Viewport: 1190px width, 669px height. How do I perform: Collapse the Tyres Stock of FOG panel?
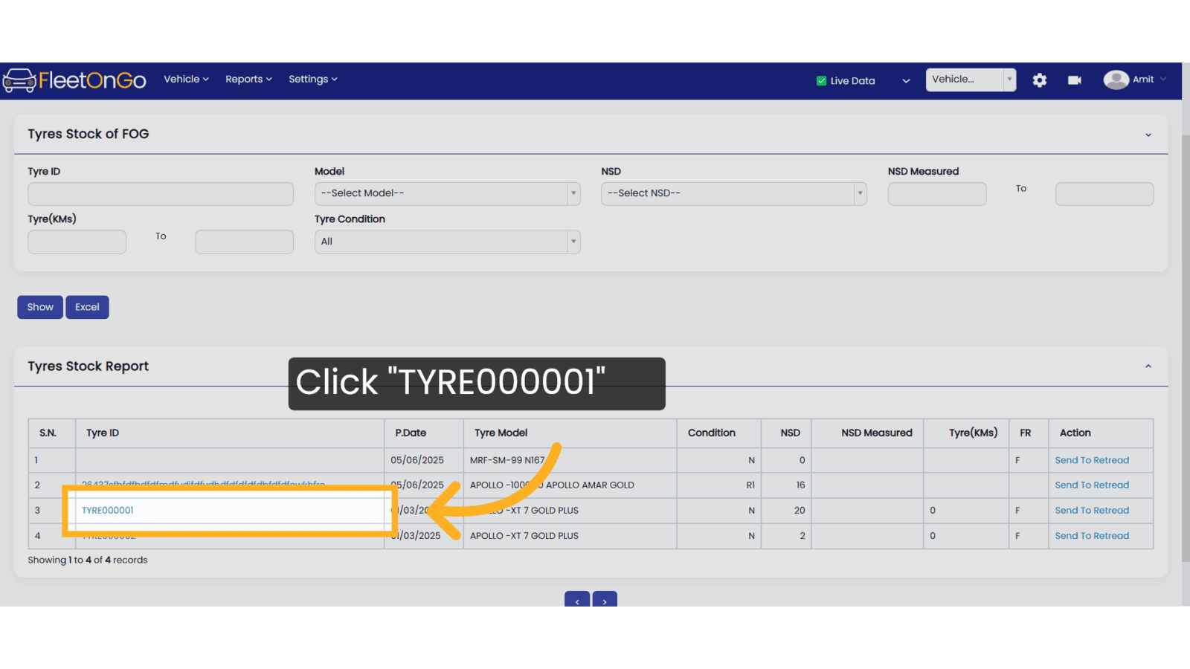point(1148,135)
